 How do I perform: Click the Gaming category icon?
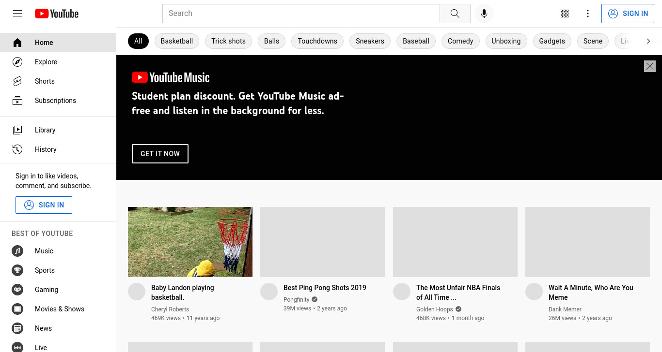(17, 290)
